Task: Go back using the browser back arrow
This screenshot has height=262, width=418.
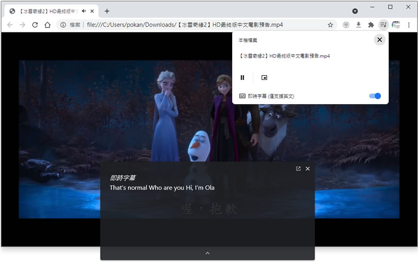Action: point(10,25)
